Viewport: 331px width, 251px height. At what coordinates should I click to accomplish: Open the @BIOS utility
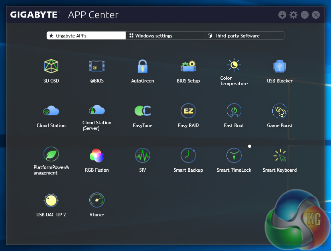pyautogui.click(x=97, y=66)
